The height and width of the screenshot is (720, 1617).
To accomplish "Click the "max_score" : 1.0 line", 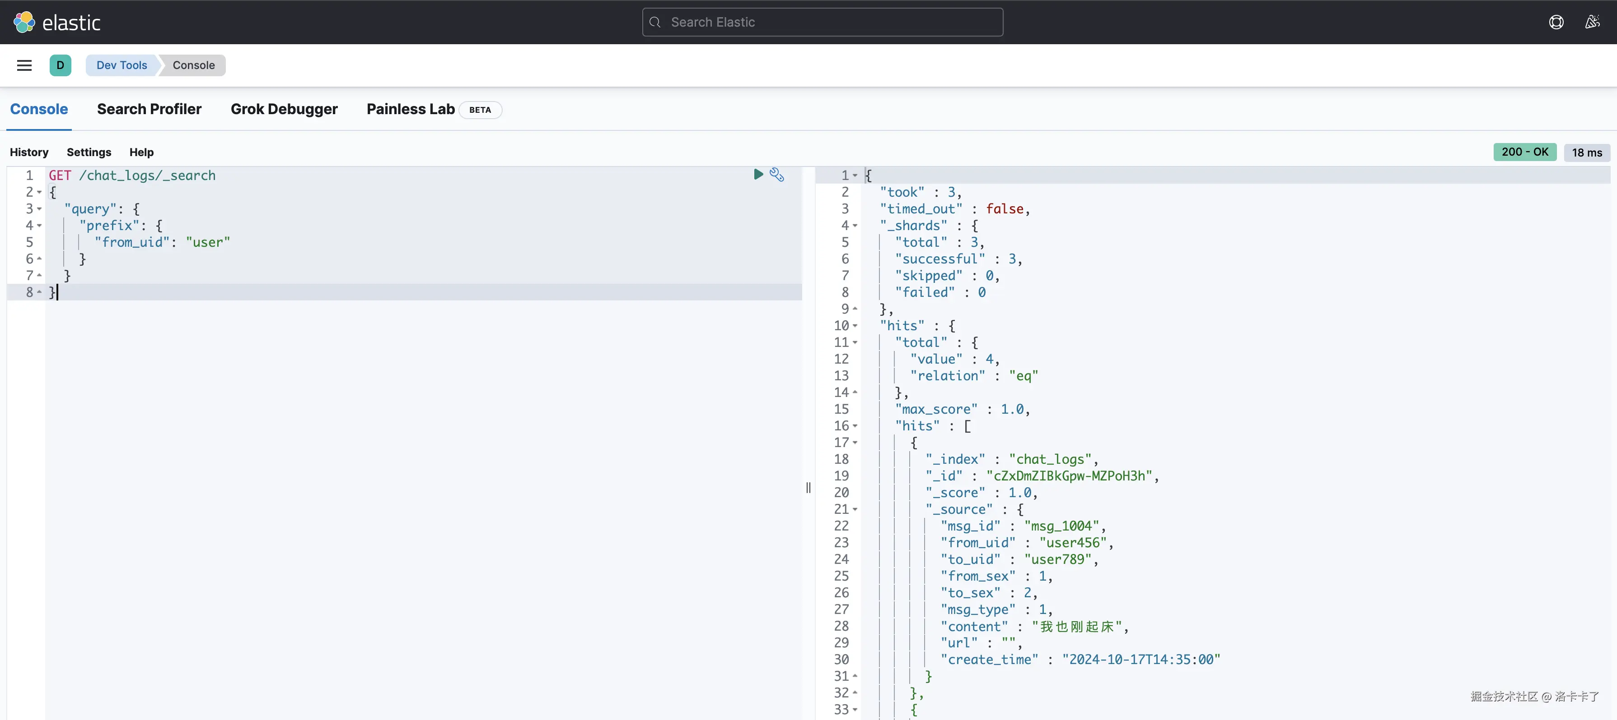I will click(x=962, y=409).
